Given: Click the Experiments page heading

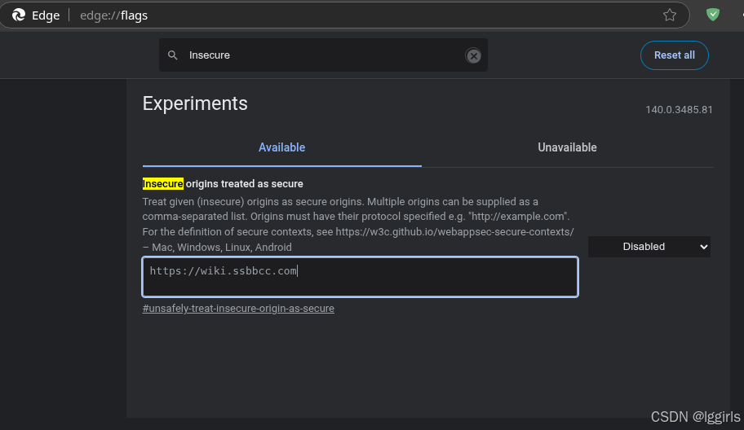Looking at the screenshot, I should (x=195, y=103).
